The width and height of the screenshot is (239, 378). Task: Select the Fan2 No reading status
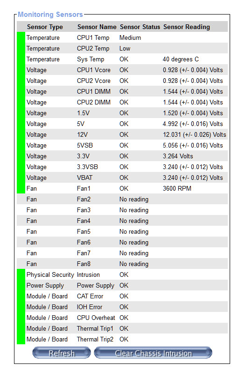coord(134,199)
